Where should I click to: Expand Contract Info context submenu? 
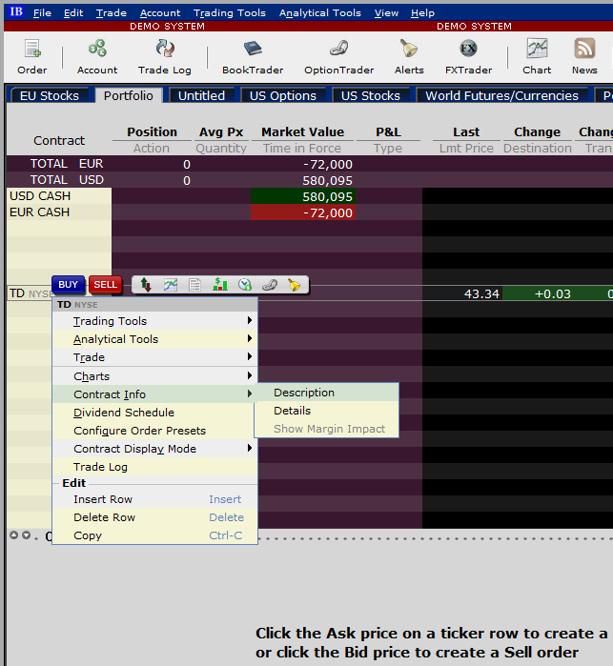coord(154,394)
